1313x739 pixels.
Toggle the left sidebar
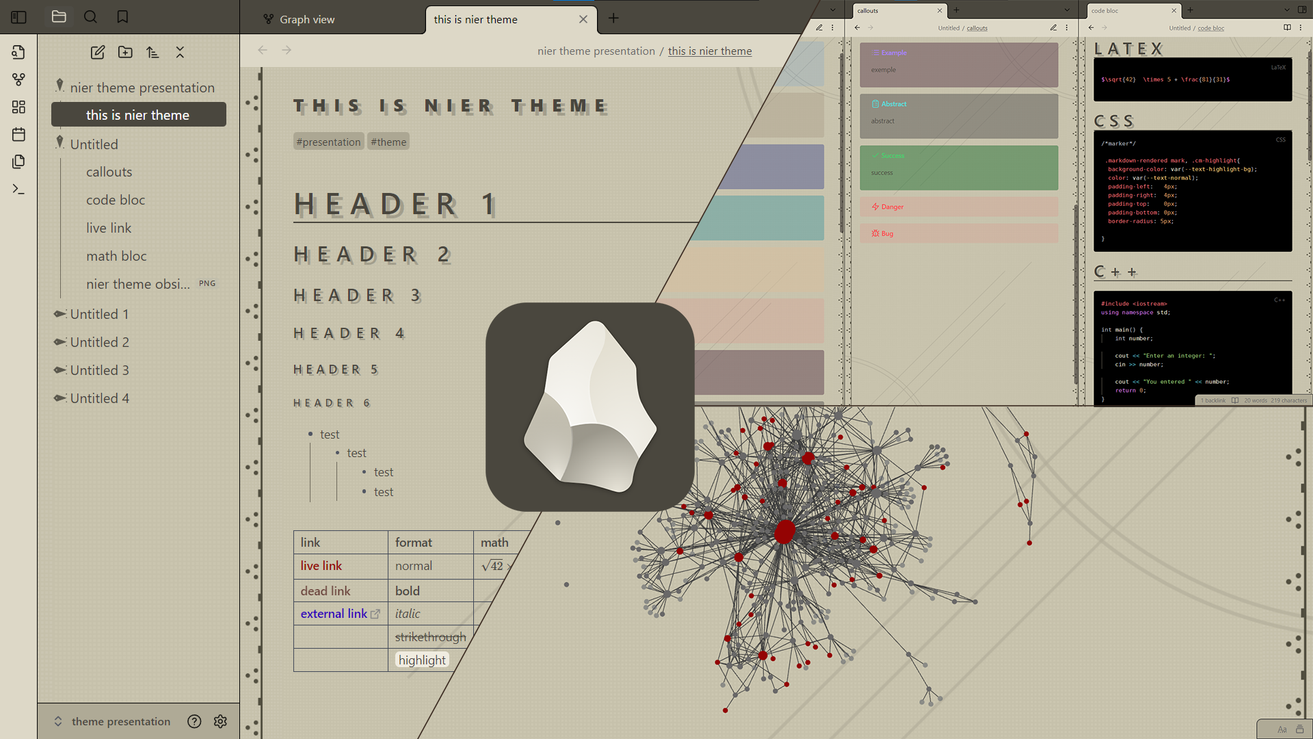pos(18,17)
